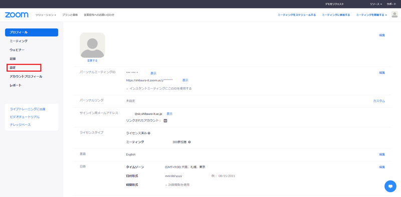Viewport: 401px width, 197px height.
Task: Show the sign-in email address
Action: tap(170, 114)
